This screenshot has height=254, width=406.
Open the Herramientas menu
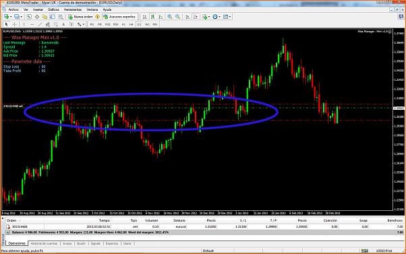[73, 9]
